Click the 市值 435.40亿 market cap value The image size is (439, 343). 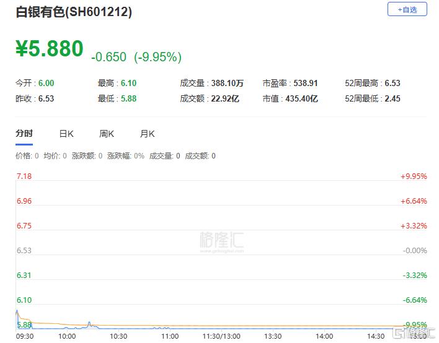pyautogui.click(x=301, y=98)
